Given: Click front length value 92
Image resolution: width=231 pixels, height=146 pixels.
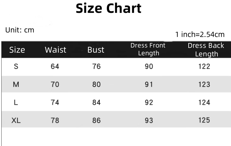Looking at the screenshot, I should coord(149,103).
